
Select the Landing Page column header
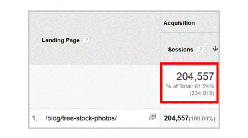[x=61, y=40]
